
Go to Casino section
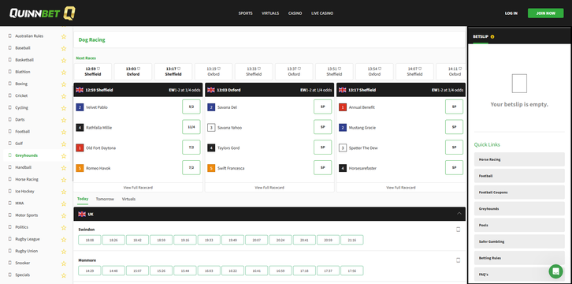point(295,13)
